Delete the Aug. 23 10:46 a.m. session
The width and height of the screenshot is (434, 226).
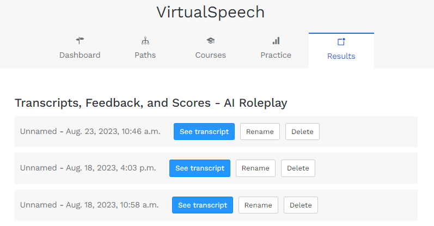coord(302,131)
